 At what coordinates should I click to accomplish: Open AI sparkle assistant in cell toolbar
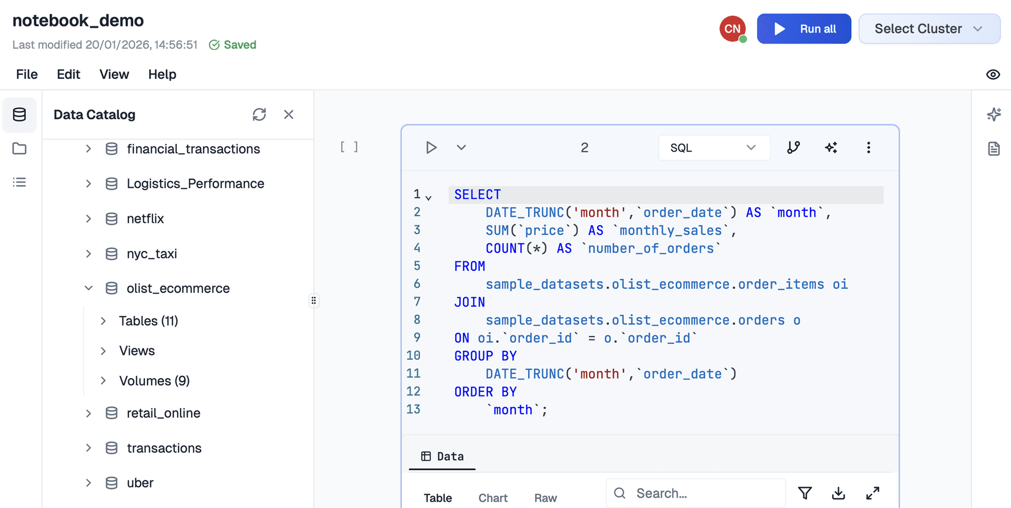click(x=831, y=148)
